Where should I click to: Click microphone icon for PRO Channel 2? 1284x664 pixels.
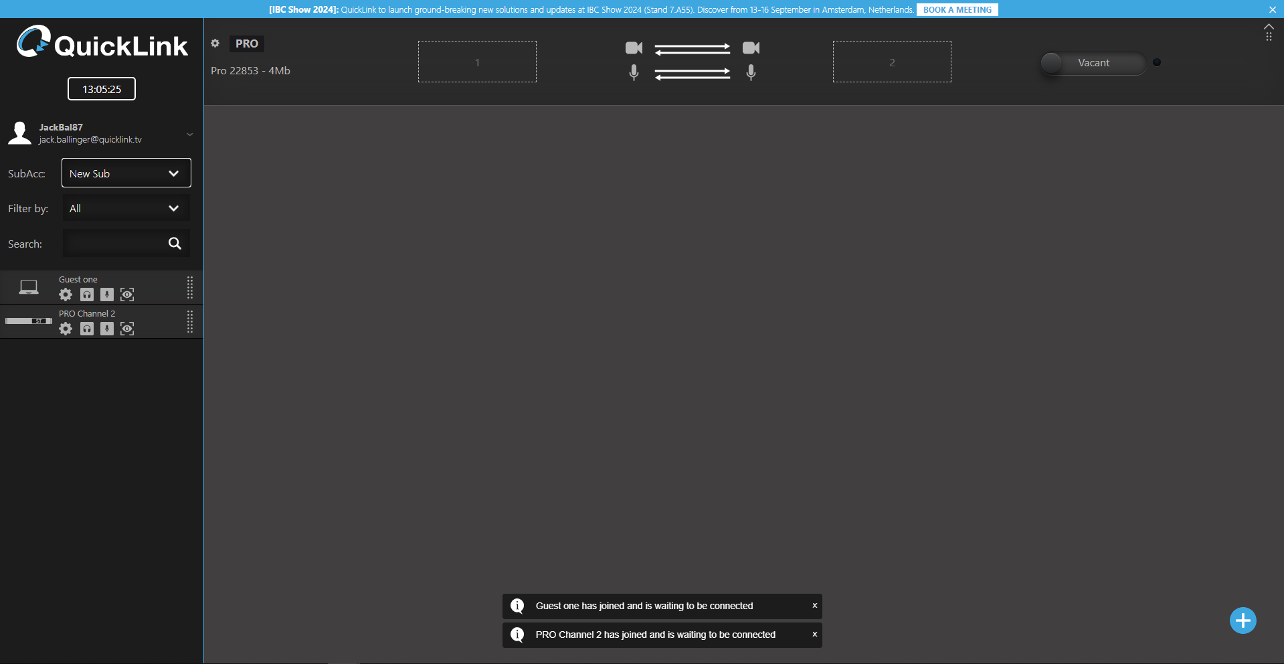pos(107,329)
